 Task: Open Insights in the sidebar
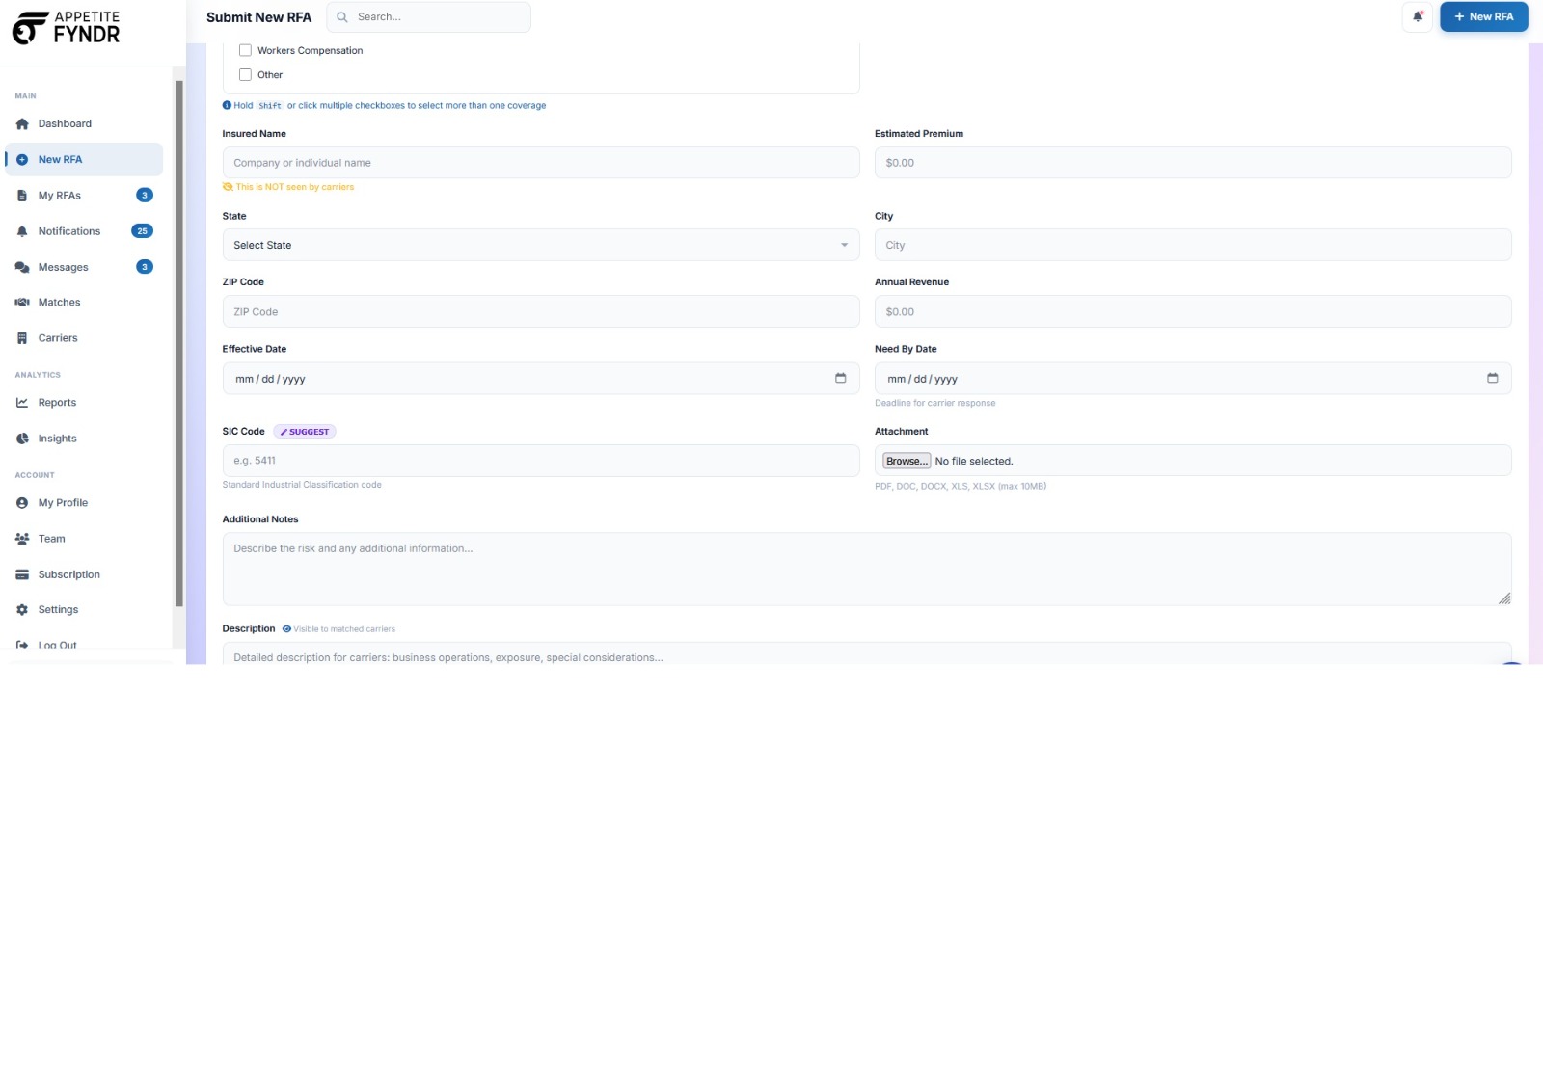pos(84,439)
